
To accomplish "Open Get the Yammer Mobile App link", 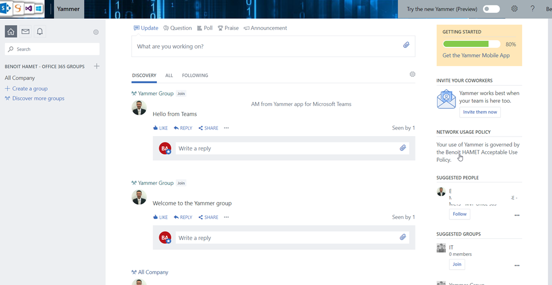I will click(475, 55).
